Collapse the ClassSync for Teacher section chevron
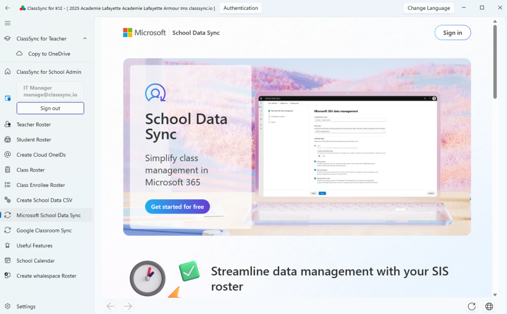Viewport: 507px width, 314px height. pos(85,39)
